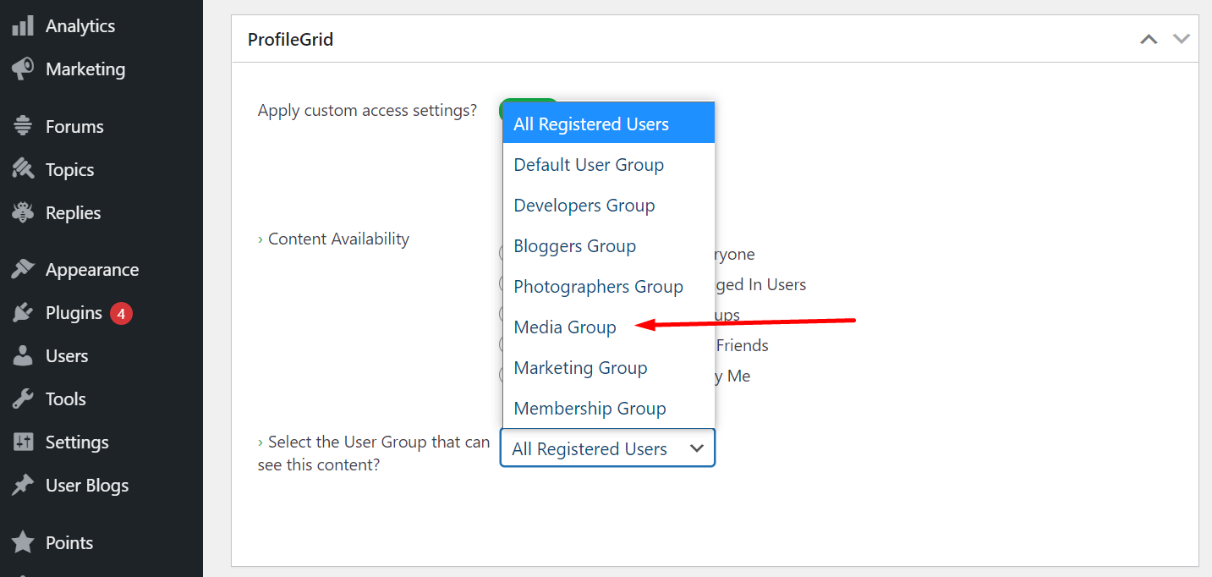Click the User Group select box
Image resolution: width=1212 pixels, height=577 pixels.
(607, 448)
